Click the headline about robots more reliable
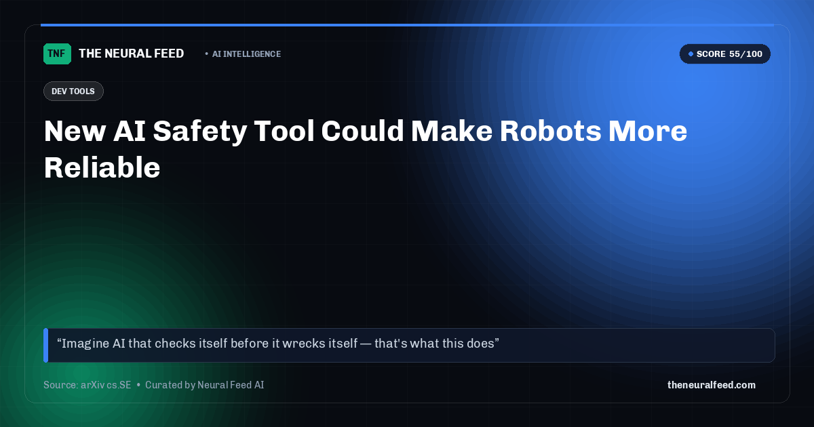Screen dimensions: 814x427 click(x=366, y=149)
